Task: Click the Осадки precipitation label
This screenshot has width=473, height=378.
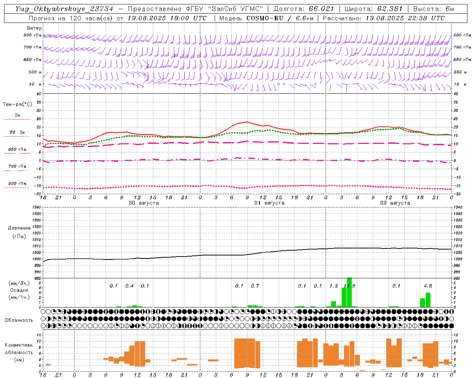Action: pyautogui.click(x=19, y=290)
